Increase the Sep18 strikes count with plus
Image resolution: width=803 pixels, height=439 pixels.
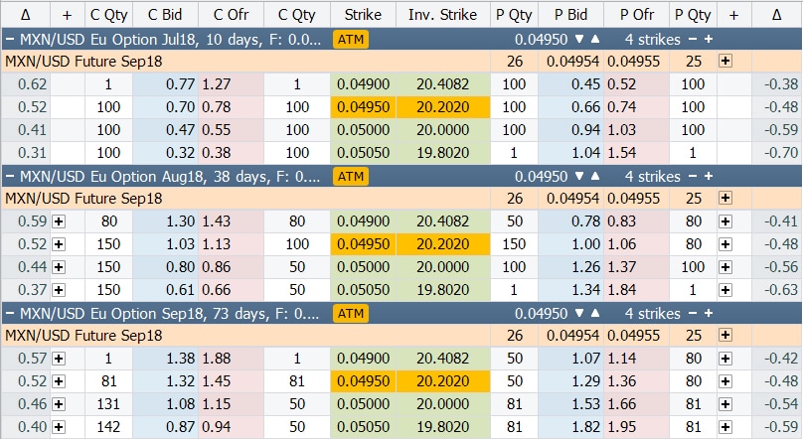coord(709,314)
